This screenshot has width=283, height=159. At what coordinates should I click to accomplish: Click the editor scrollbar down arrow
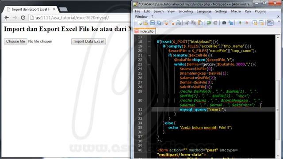(278, 156)
